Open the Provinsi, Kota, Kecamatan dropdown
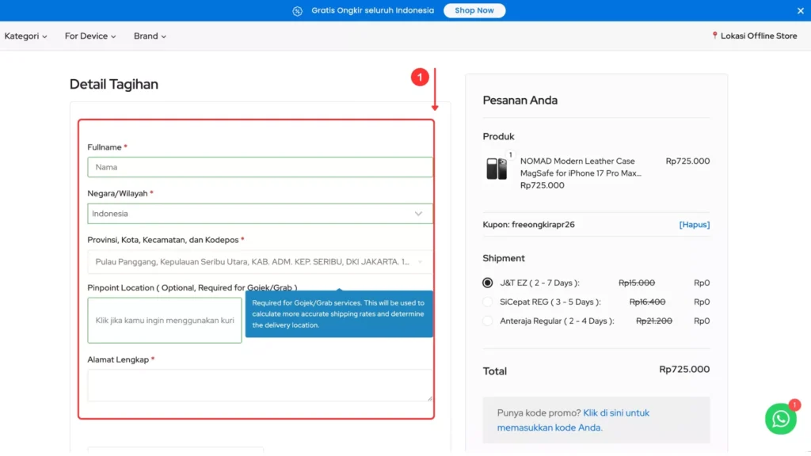Screen dimensions: 811x456 [x=260, y=261]
